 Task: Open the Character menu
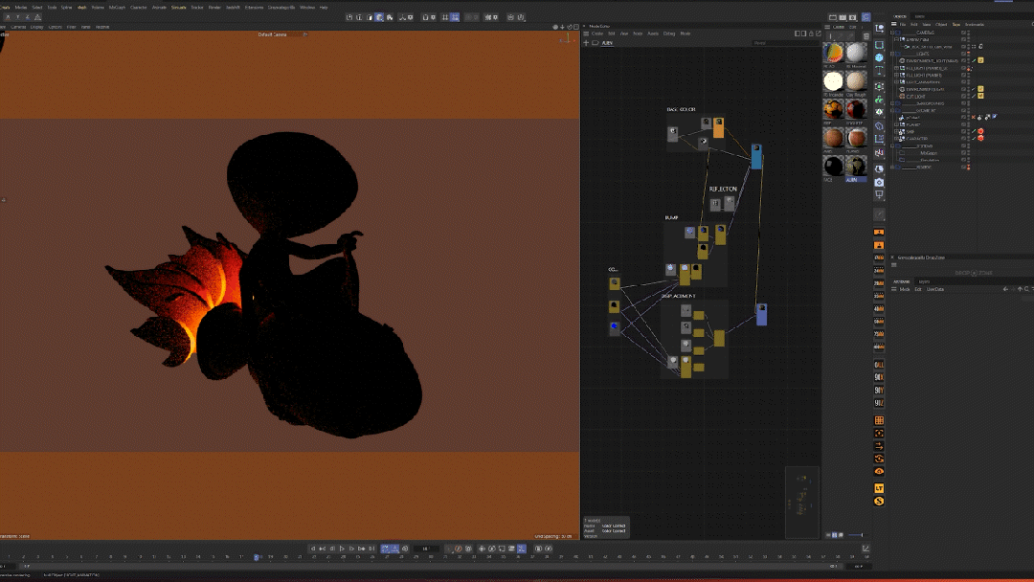click(139, 8)
